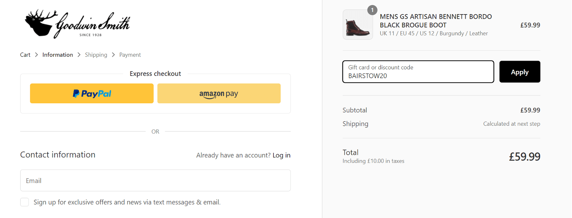
Task: Tick the exclusive offers signup checkbox
Action: point(24,202)
